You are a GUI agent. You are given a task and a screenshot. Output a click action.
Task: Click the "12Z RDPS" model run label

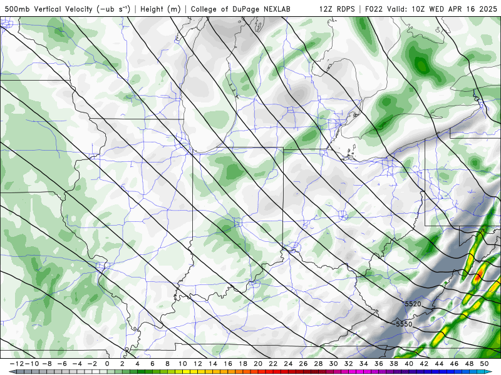(x=337, y=9)
